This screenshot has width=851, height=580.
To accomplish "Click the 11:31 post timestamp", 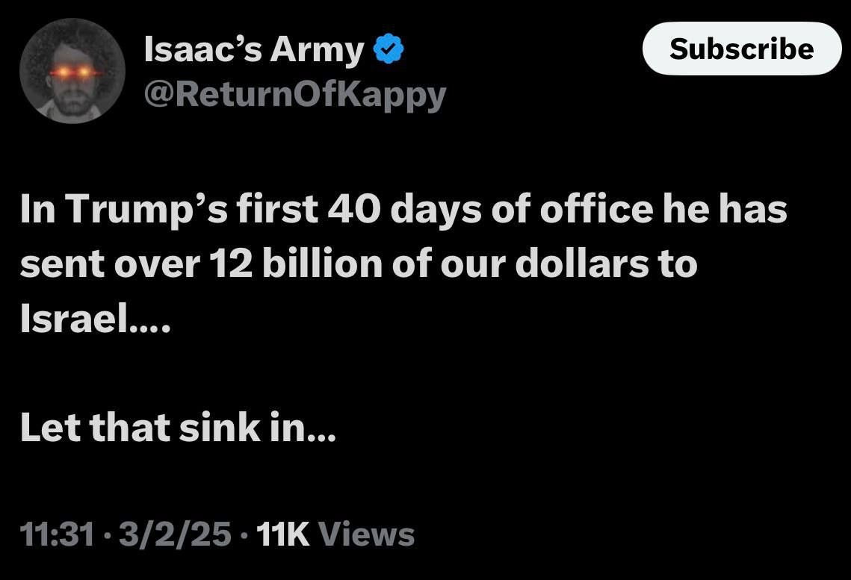I will click(58, 534).
